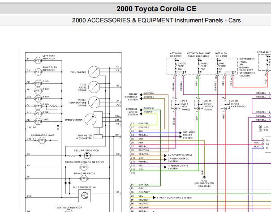
Task: Click the GAUGE FUSE 10A label
Action: click(x=182, y=66)
